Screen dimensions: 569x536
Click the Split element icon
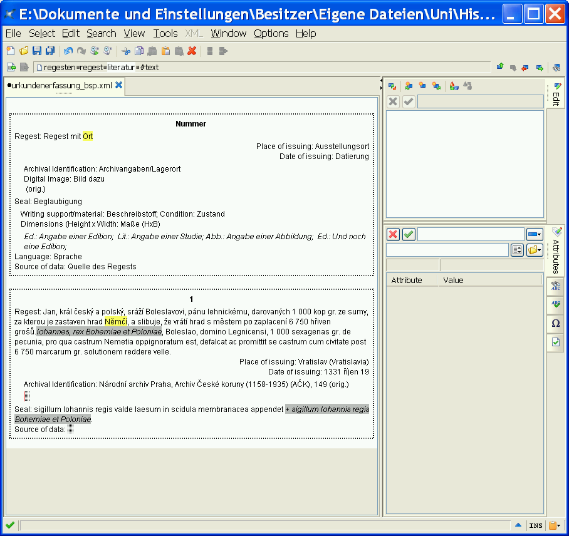coord(210,51)
